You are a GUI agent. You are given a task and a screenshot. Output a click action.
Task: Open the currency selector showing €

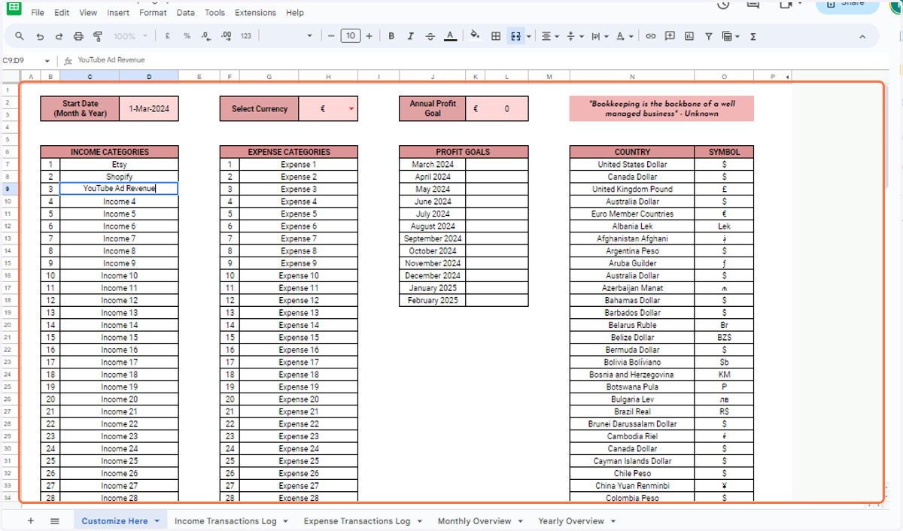click(x=328, y=108)
